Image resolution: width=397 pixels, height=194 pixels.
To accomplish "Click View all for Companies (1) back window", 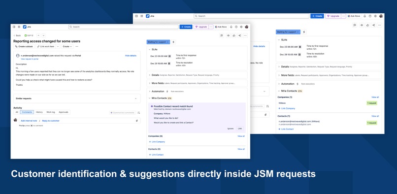I will click(375, 97).
